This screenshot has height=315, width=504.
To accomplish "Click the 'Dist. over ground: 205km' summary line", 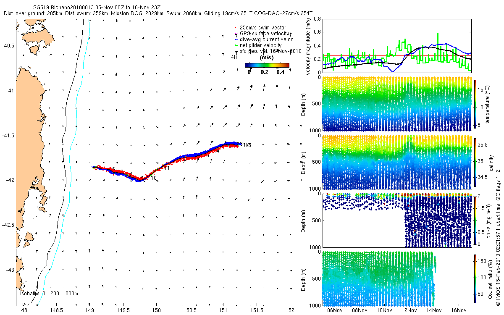I will pos(157,13).
